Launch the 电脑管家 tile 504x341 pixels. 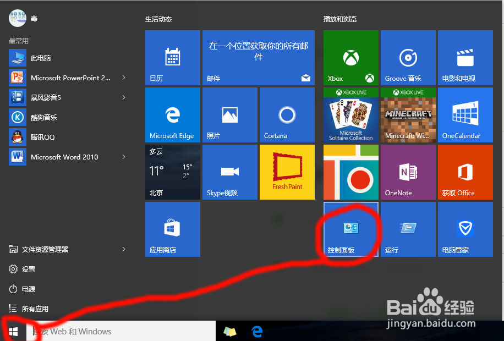point(465,229)
